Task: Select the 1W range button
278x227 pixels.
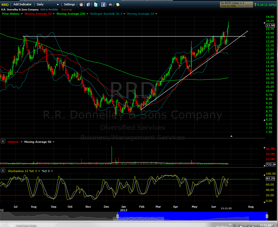Action: pyautogui.click(x=147, y=218)
